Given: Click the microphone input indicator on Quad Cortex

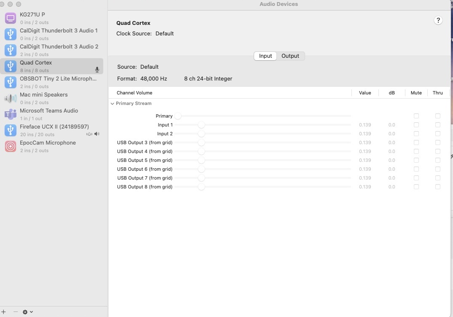Looking at the screenshot, I should [97, 70].
